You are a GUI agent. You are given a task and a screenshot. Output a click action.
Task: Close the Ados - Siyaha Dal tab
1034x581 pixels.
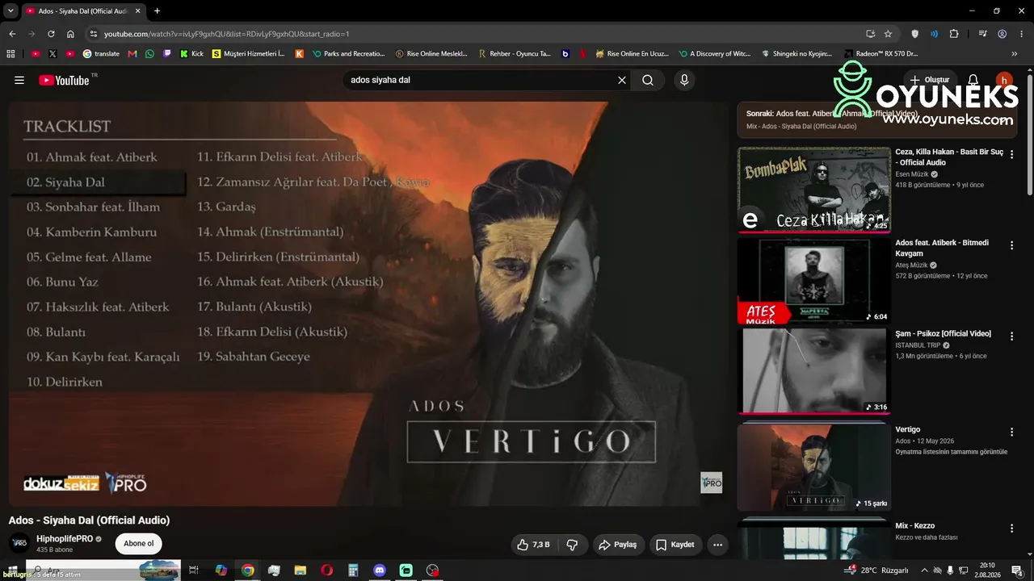pos(137,11)
